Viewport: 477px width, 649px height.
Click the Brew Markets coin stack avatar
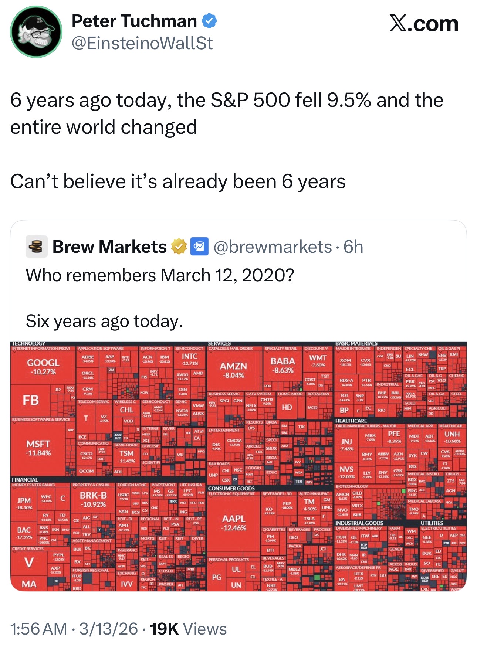36,247
